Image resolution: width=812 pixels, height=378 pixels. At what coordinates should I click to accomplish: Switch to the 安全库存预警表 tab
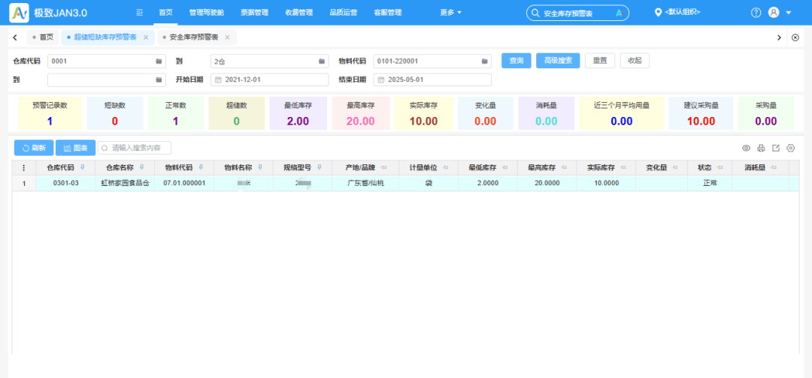pyautogui.click(x=193, y=37)
